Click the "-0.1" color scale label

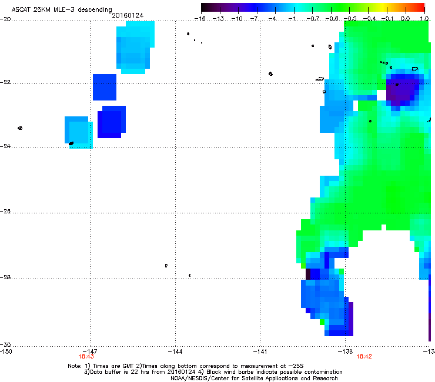tap(387, 19)
